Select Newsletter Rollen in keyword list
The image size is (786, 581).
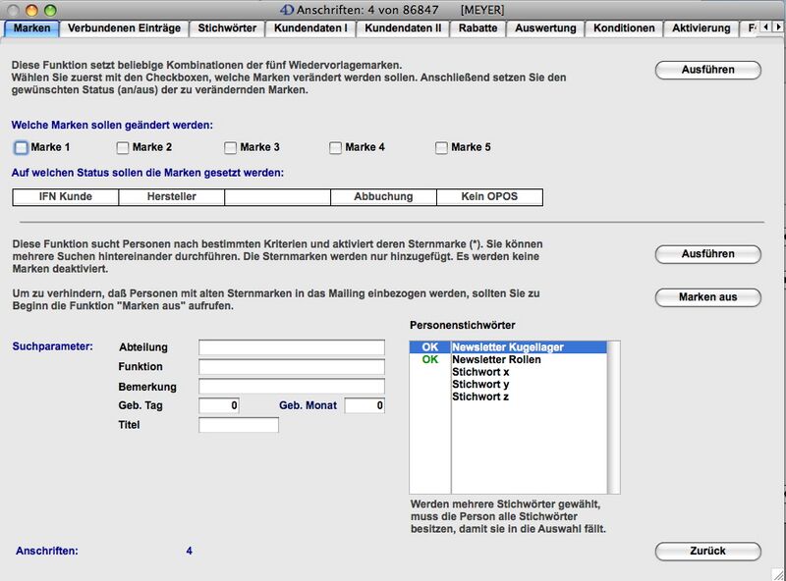[x=496, y=360]
